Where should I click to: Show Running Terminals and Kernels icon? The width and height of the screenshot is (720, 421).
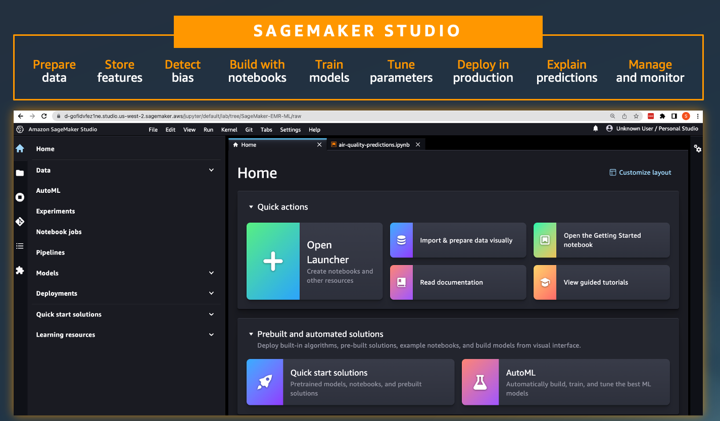[x=20, y=197]
